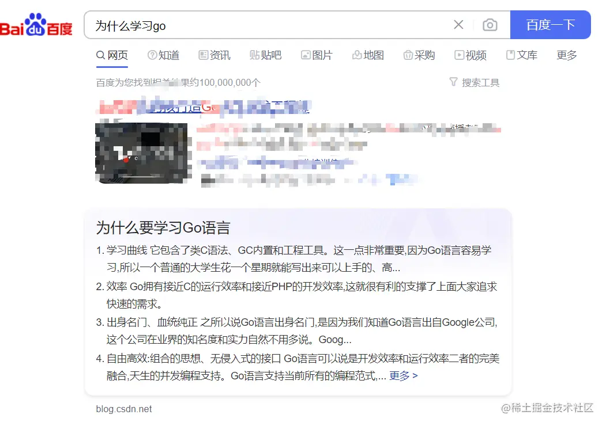
Task: Expand answer with 更多 > link
Action: click(x=404, y=375)
